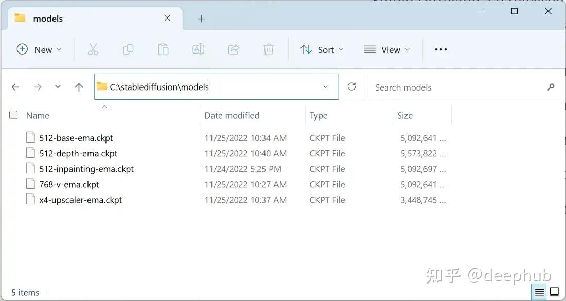The width and height of the screenshot is (566, 301).
Task: Close the models tab
Action: [168, 18]
